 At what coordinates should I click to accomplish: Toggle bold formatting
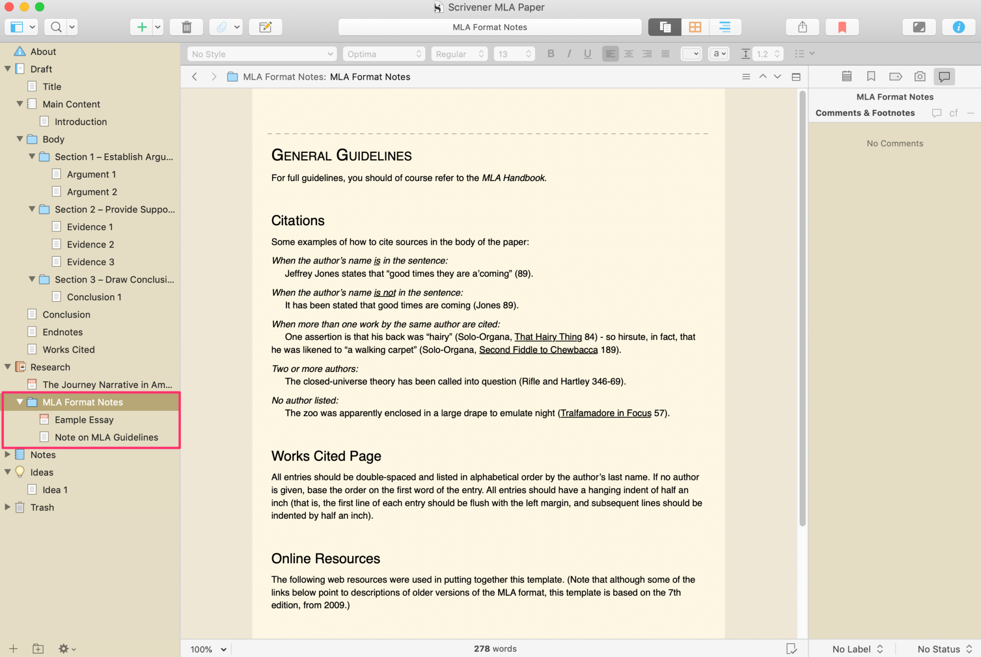[550, 54]
